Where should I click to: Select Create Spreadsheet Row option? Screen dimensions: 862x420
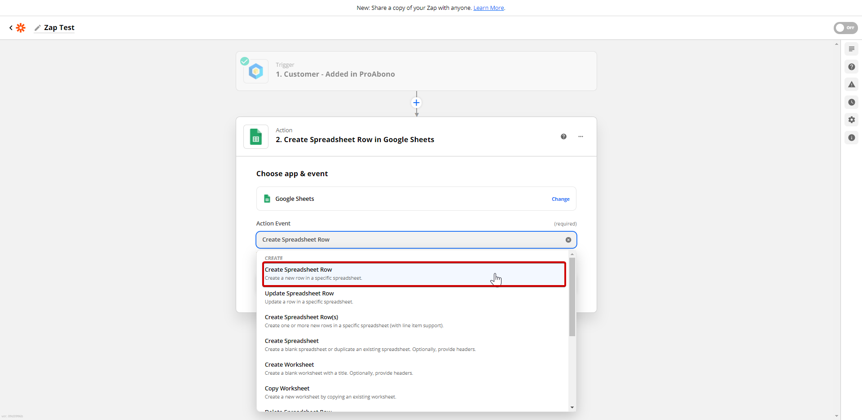pos(414,274)
